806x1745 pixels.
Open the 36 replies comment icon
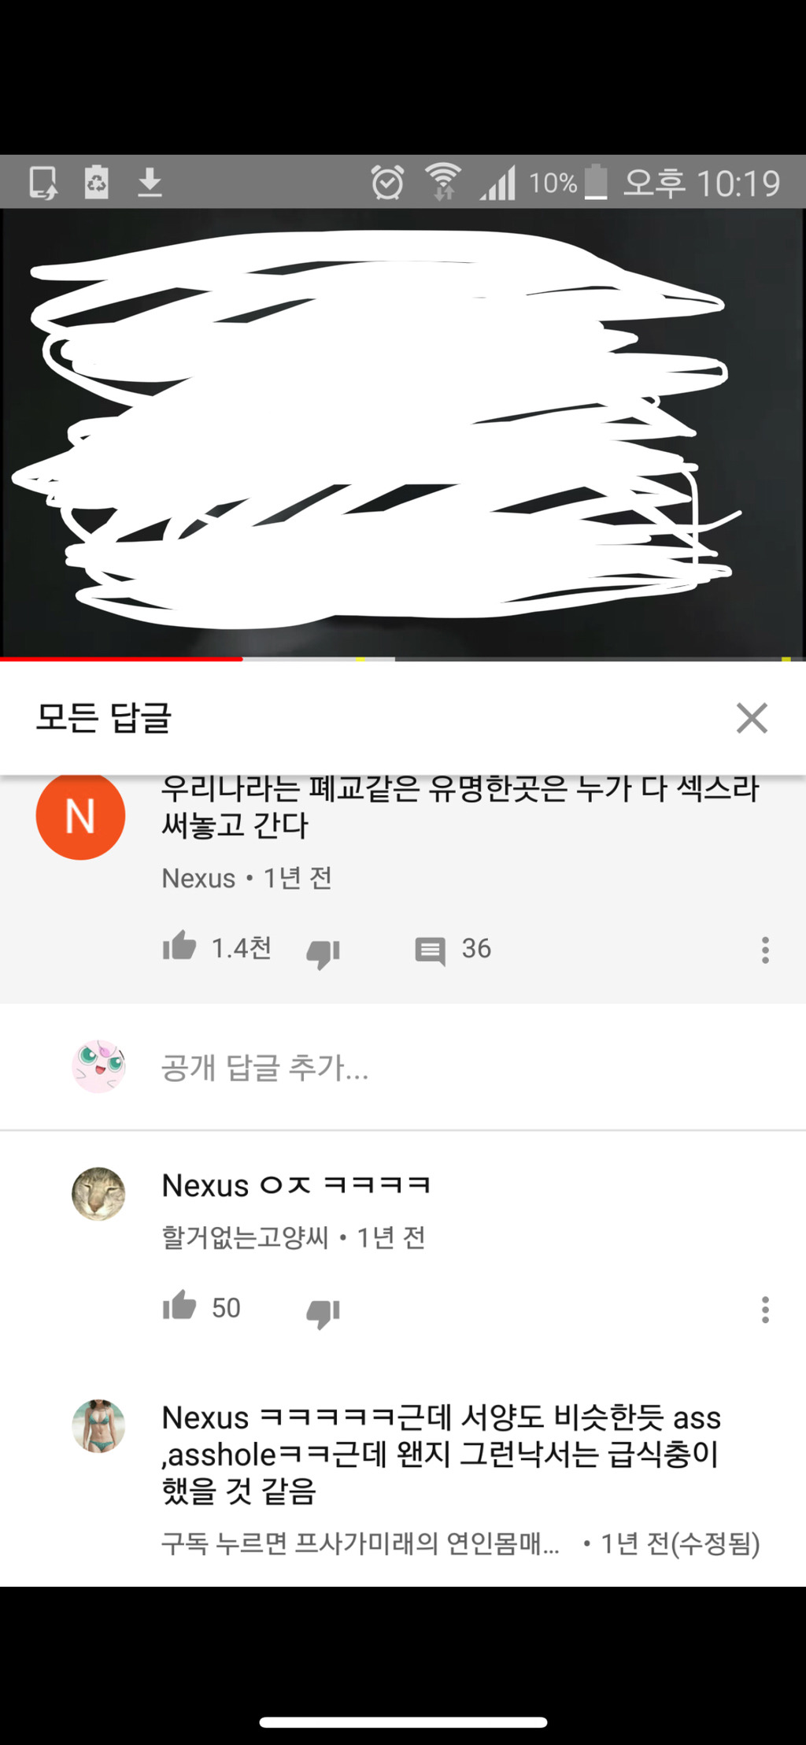[x=430, y=950]
